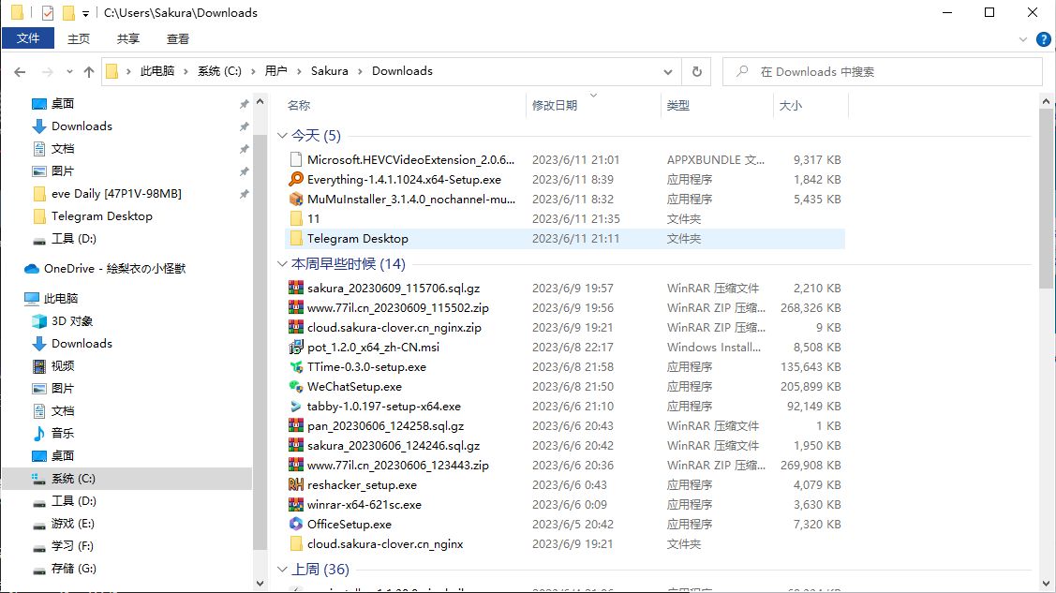Sort files by 修改日期 column header
This screenshot has width=1056, height=593.
coord(555,106)
